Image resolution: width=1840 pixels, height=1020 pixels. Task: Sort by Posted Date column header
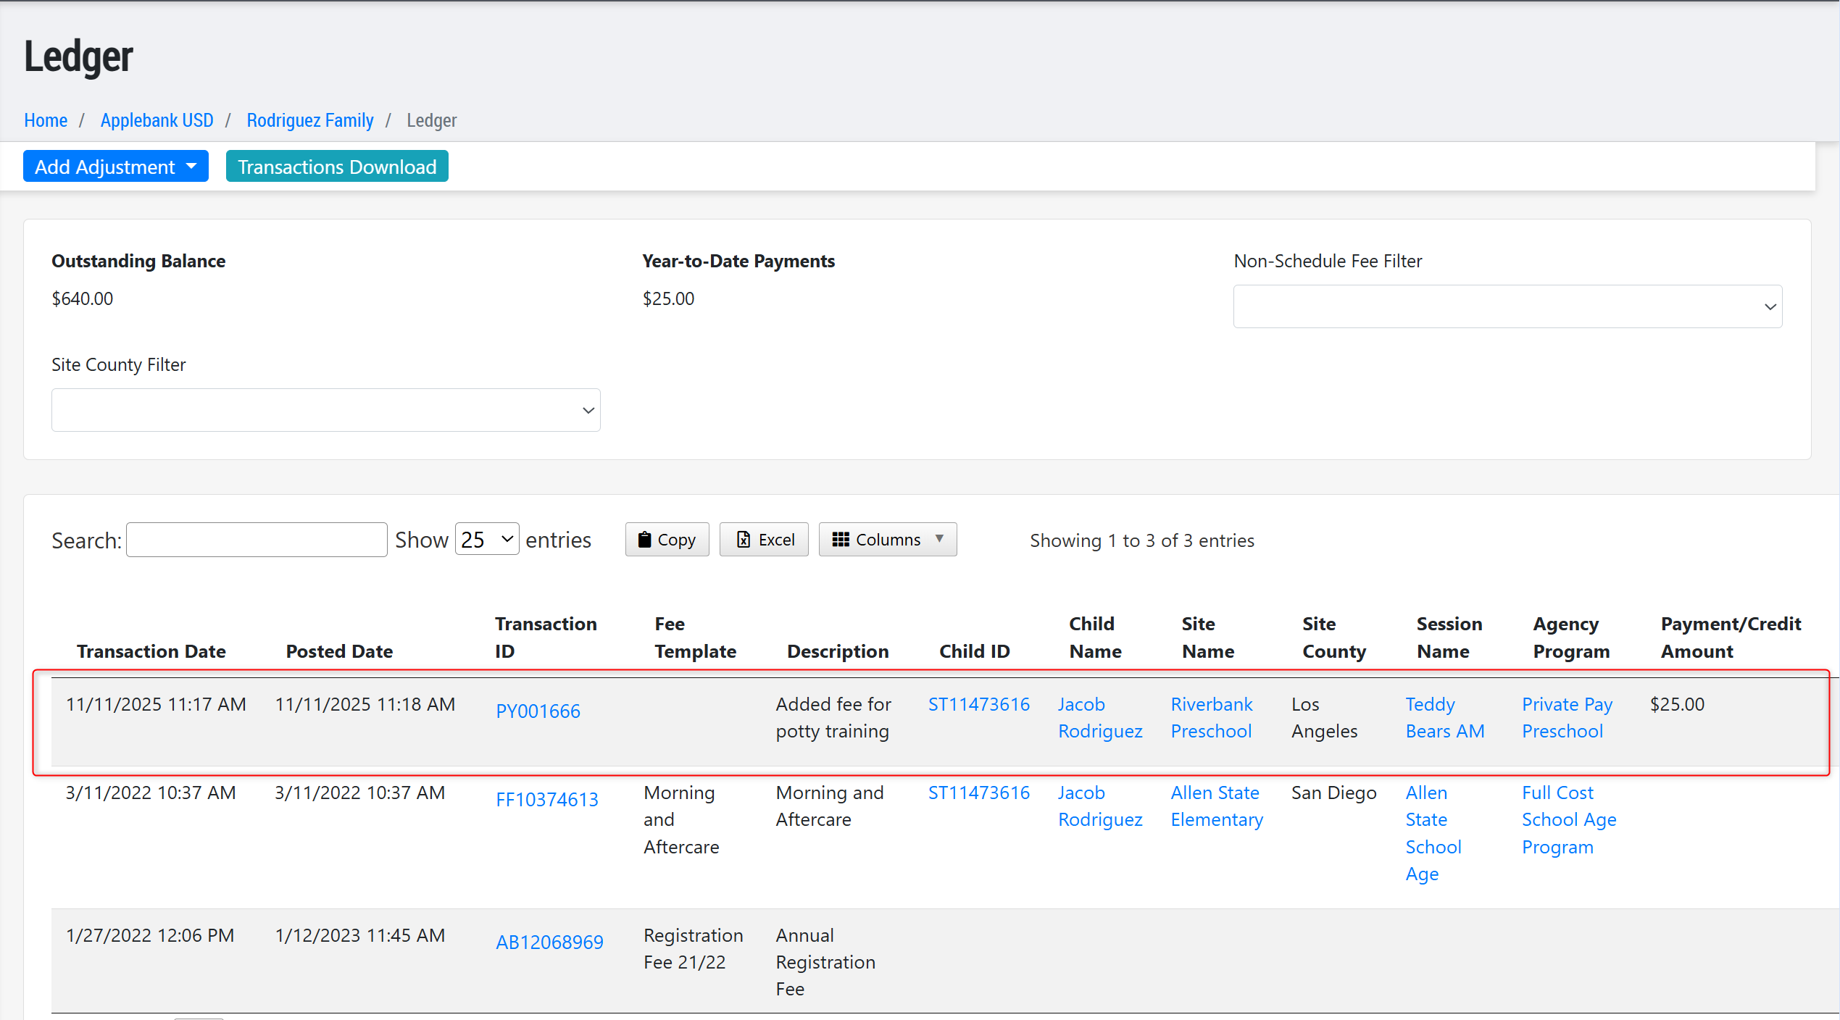click(x=339, y=651)
